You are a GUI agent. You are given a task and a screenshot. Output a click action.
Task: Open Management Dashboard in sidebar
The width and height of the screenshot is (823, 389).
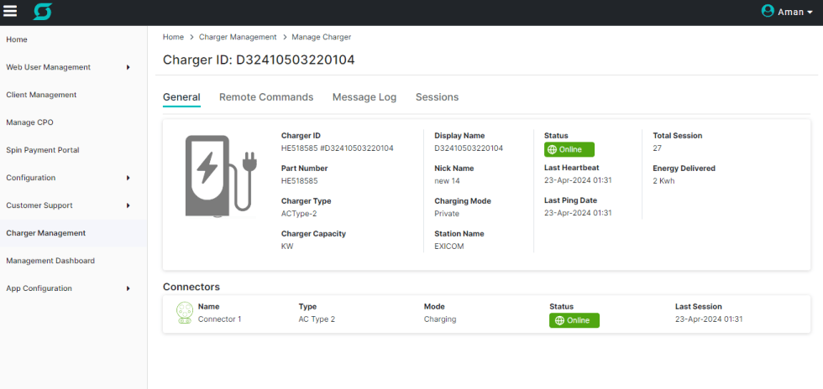50,261
